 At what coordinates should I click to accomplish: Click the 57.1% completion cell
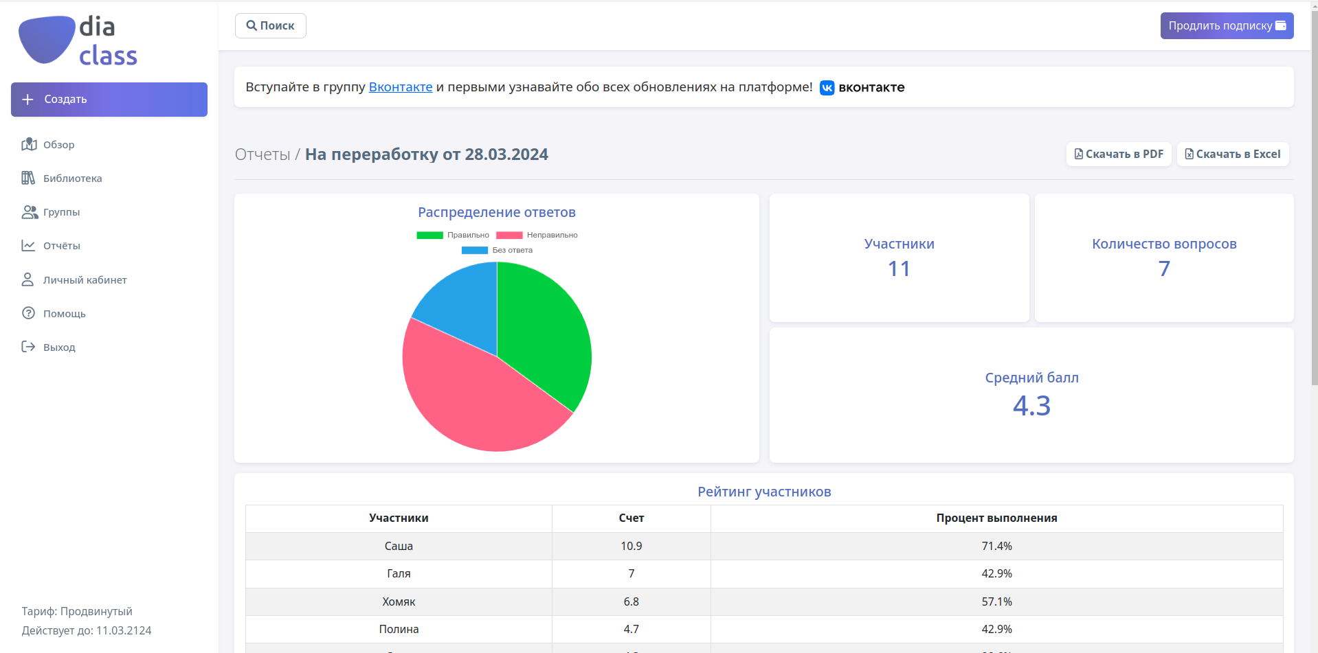click(x=996, y=602)
